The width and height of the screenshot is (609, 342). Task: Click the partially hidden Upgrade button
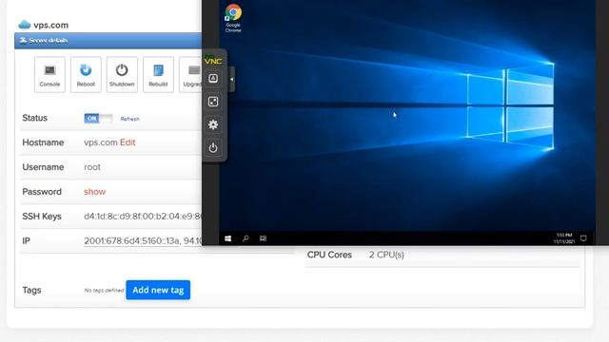[x=190, y=74]
